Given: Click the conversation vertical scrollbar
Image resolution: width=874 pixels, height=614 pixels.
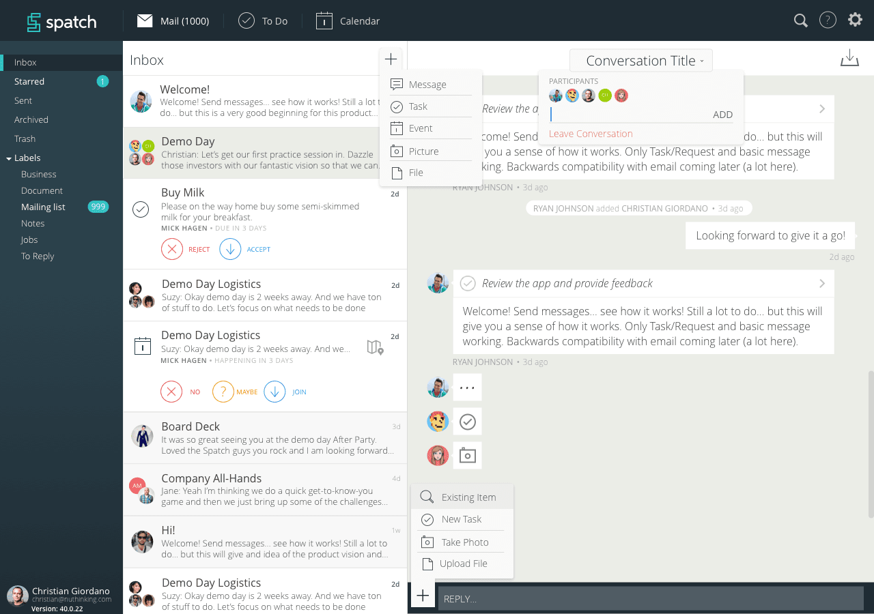Looking at the screenshot, I should click(x=871, y=443).
